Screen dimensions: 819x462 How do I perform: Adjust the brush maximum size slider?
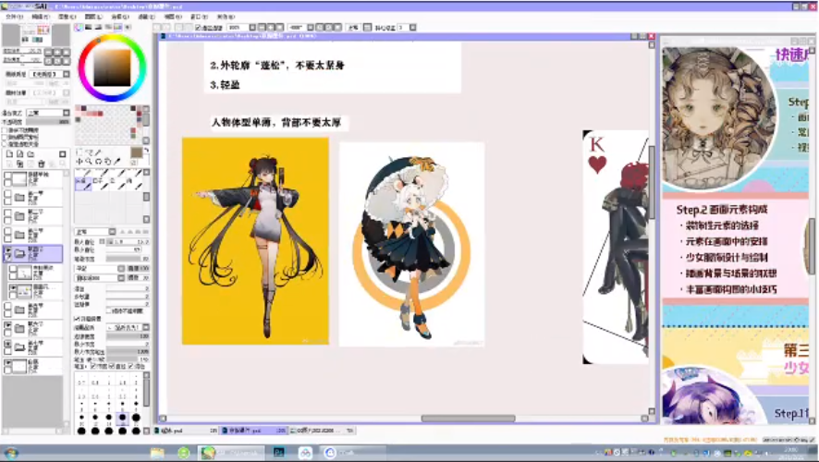(128, 242)
